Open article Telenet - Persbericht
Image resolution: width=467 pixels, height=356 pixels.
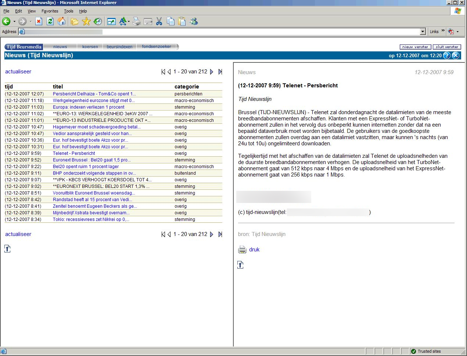[74, 153]
